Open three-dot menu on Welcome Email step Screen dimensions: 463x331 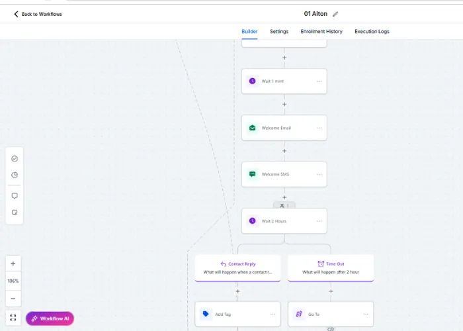(x=319, y=128)
